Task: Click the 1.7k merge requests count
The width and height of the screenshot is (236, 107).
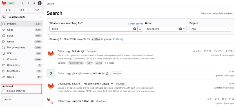Action: pyautogui.click(x=218, y=51)
